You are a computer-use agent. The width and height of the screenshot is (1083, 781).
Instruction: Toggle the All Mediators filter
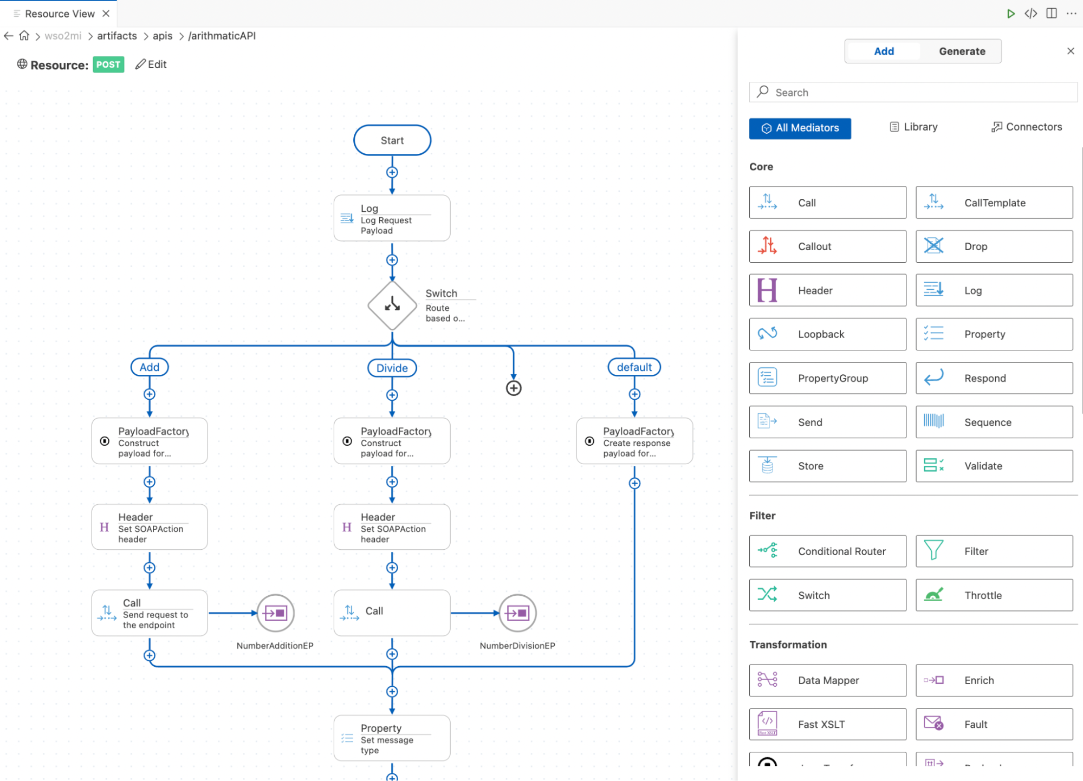click(x=800, y=128)
